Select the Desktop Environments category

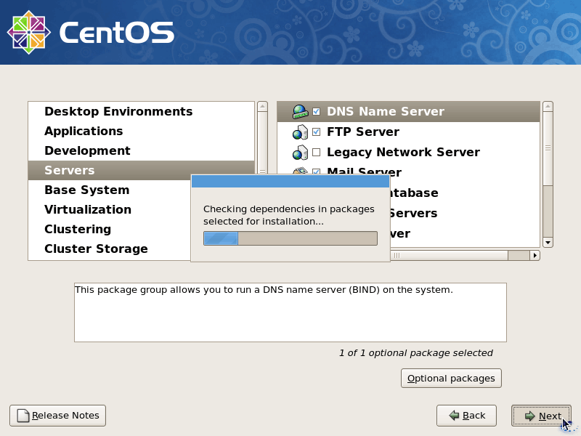118,111
